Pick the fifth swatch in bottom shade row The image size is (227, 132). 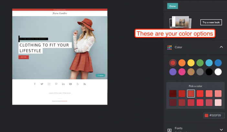click(209, 102)
